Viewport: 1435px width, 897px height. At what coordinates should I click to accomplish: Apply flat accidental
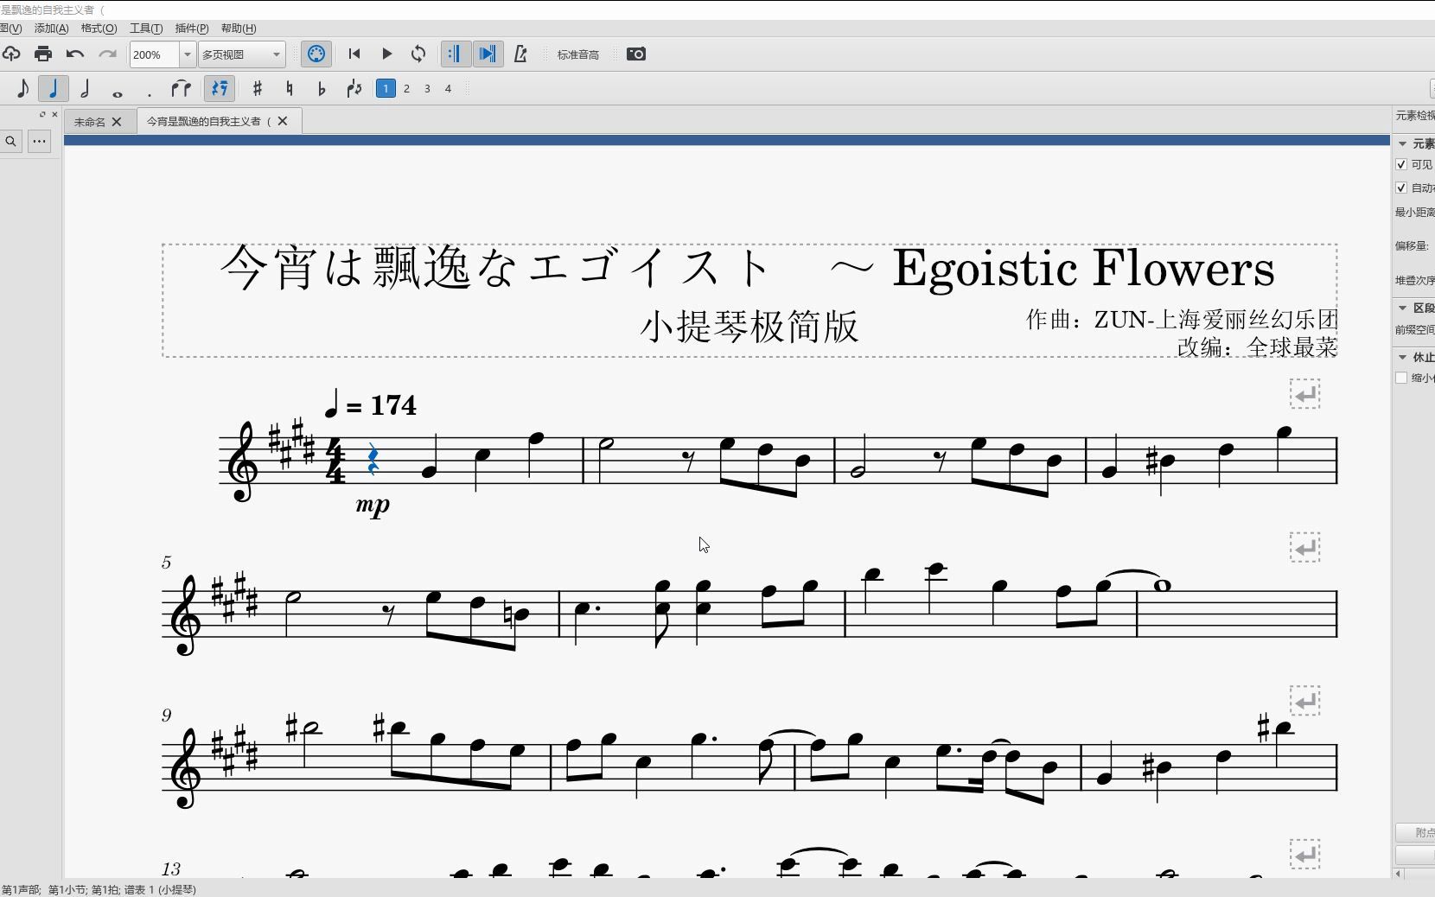click(322, 88)
